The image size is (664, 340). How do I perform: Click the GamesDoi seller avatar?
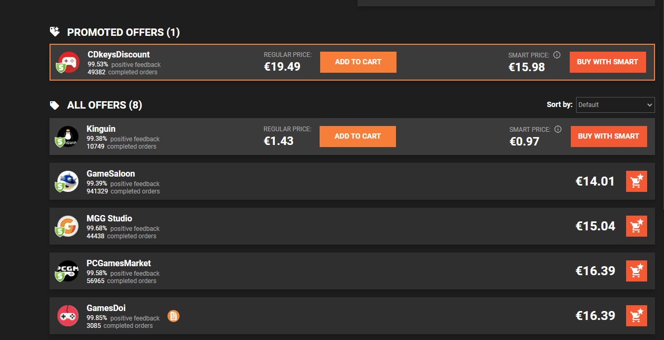[x=67, y=316]
